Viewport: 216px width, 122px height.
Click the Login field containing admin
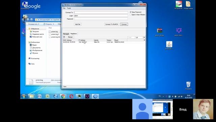pyautogui.click(x=101, y=16)
